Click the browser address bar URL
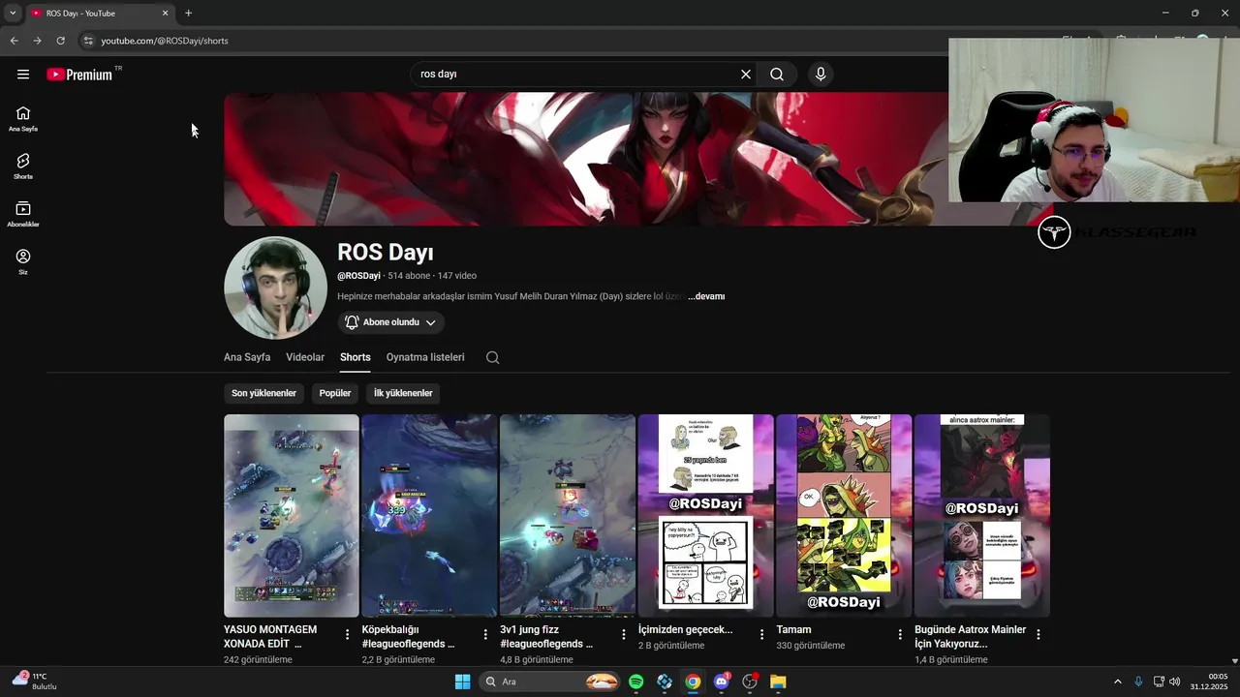 [x=165, y=41]
